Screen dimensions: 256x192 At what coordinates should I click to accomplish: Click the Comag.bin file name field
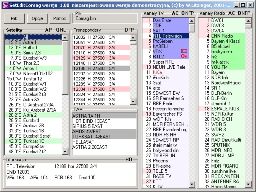[x=104, y=18]
